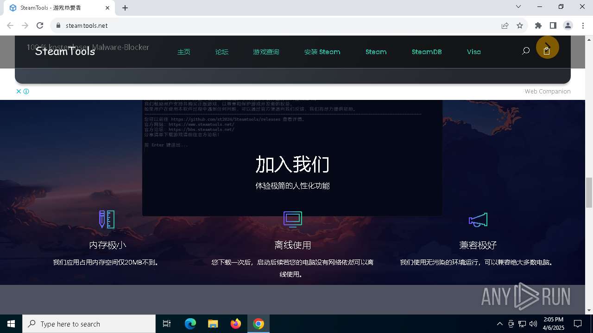The width and height of the screenshot is (593, 333).
Task: Toggle the Chrome side panel icon
Action: 553,25
